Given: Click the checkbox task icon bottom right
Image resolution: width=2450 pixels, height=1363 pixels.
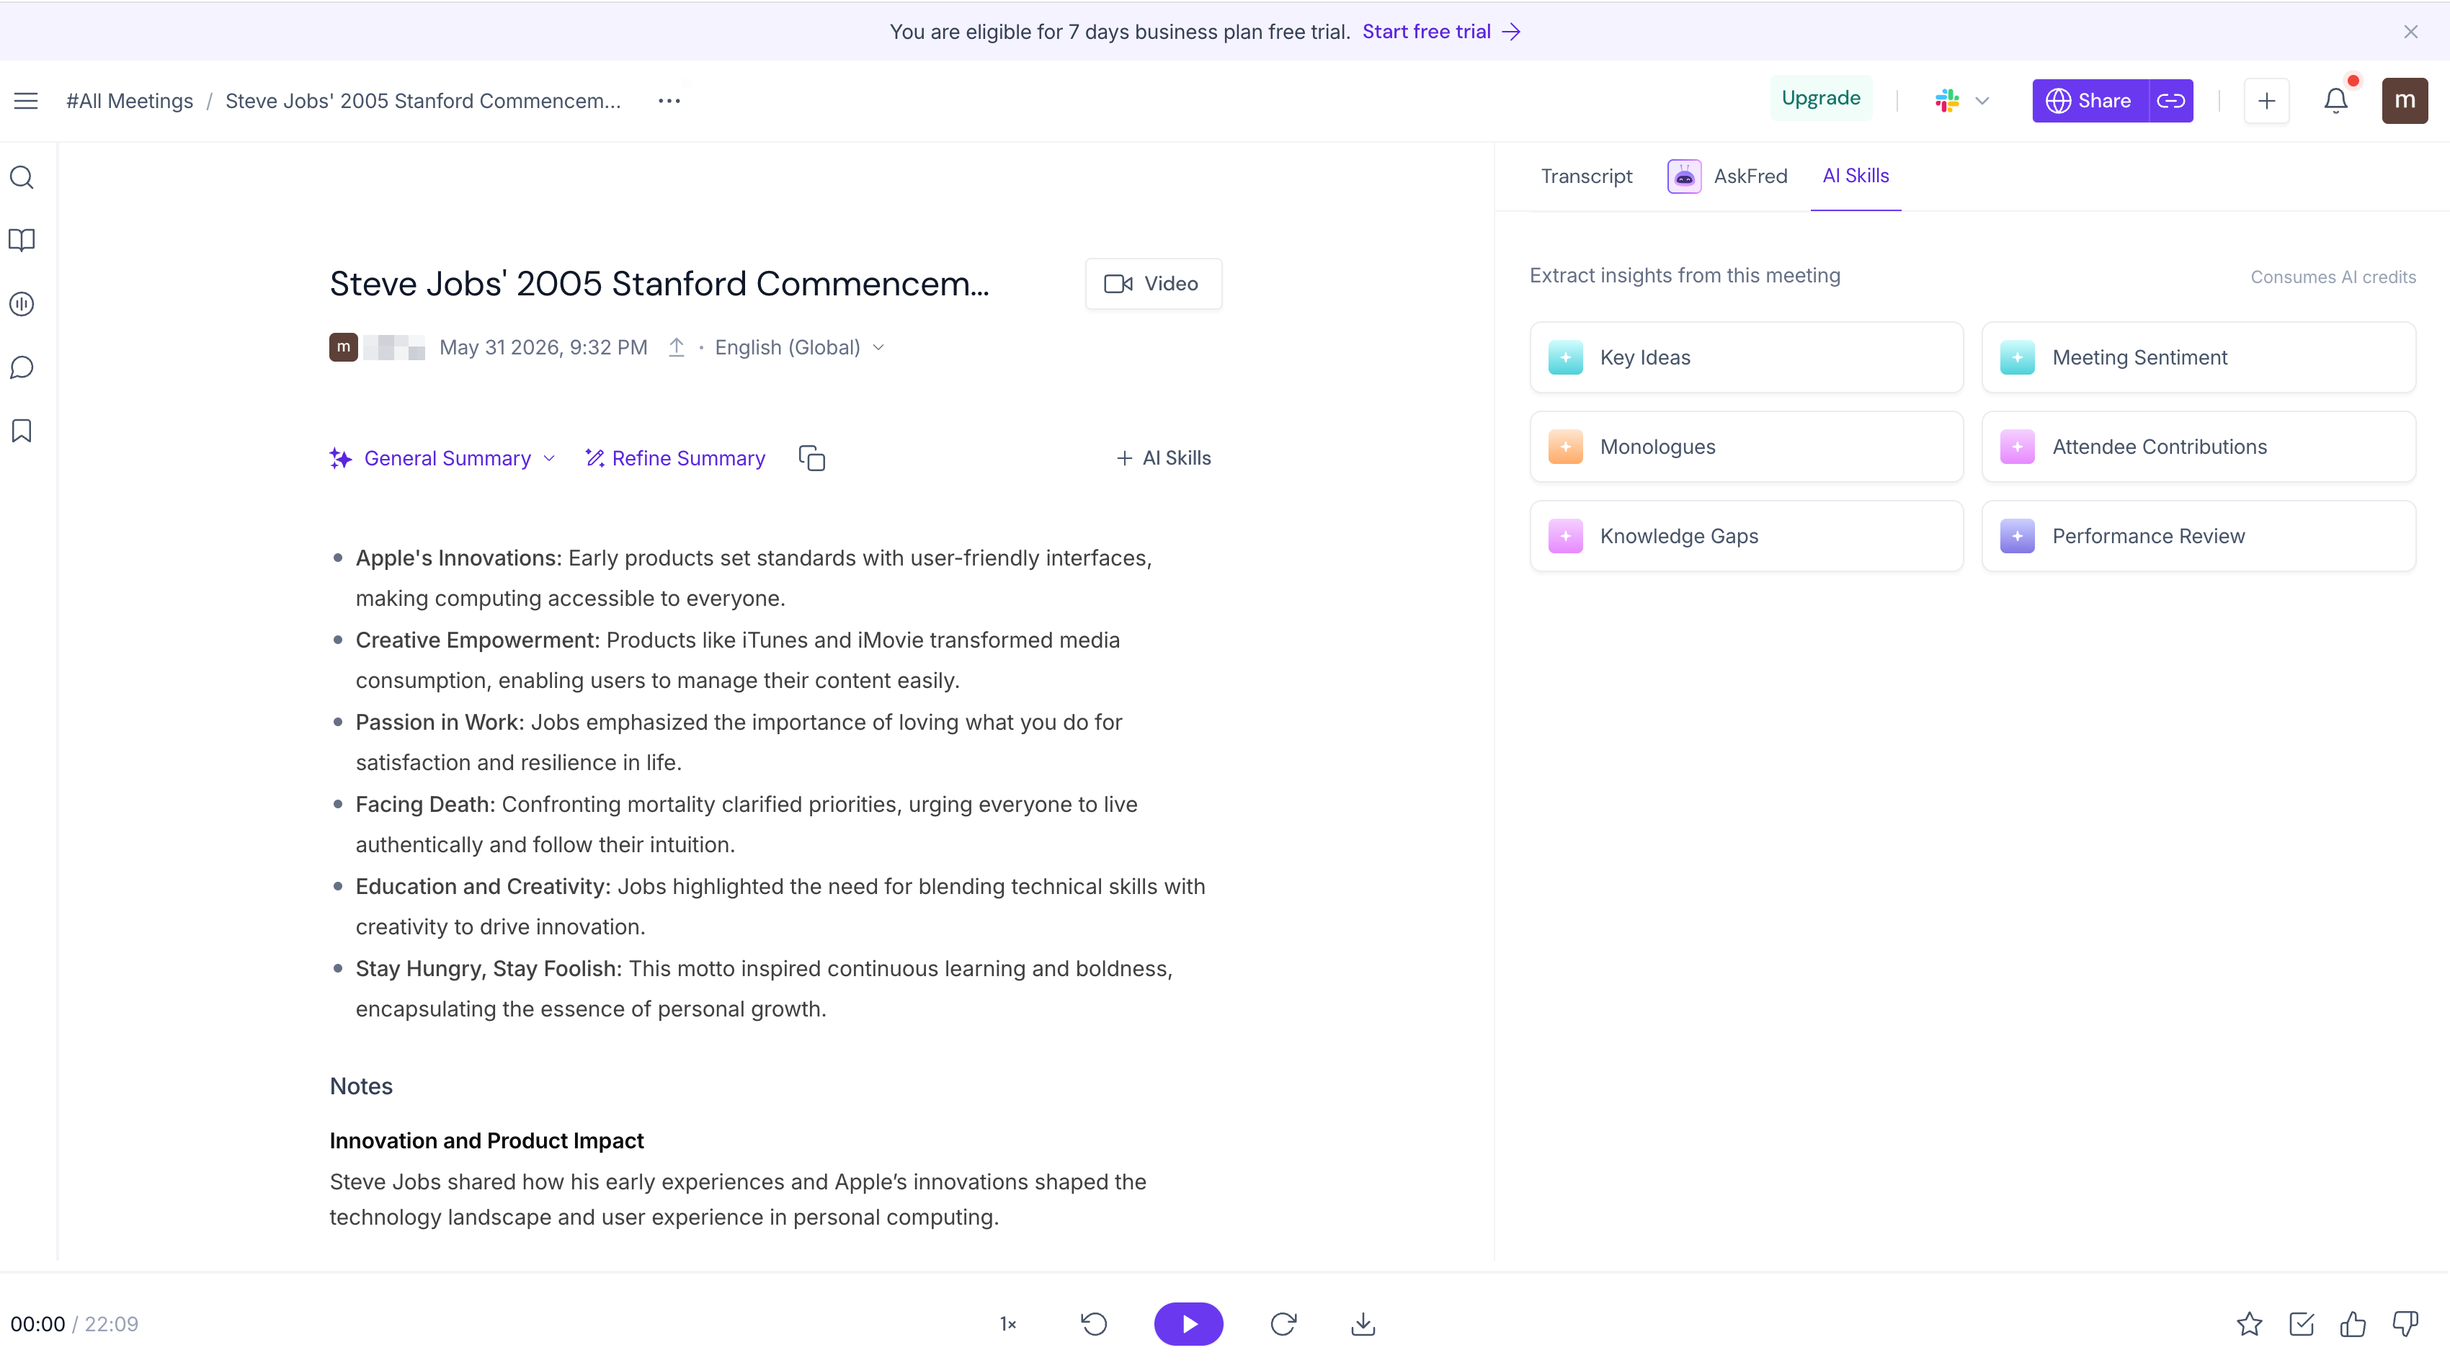Looking at the screenshot, I should [x=2302, y=1324].
